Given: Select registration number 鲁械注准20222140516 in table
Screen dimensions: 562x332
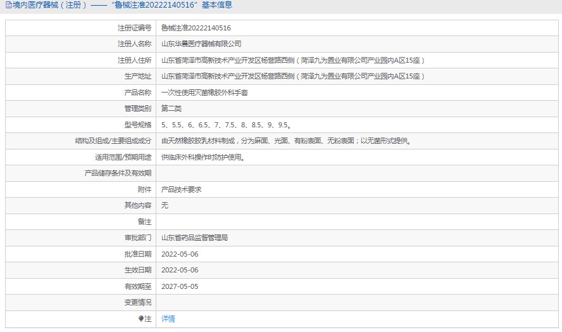Looking at the screenshot, I should pos(196,28).
